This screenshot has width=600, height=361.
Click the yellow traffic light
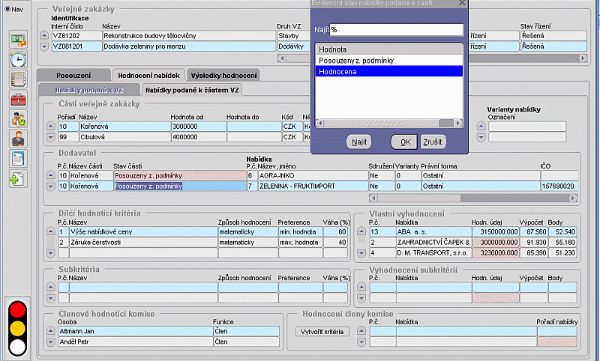(17, 328)
